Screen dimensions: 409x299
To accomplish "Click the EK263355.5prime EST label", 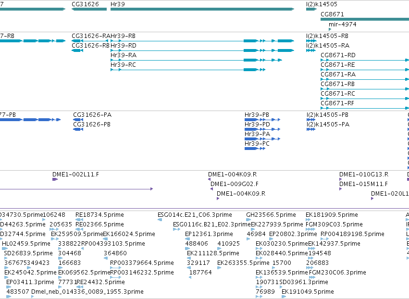I will (243, 263).
